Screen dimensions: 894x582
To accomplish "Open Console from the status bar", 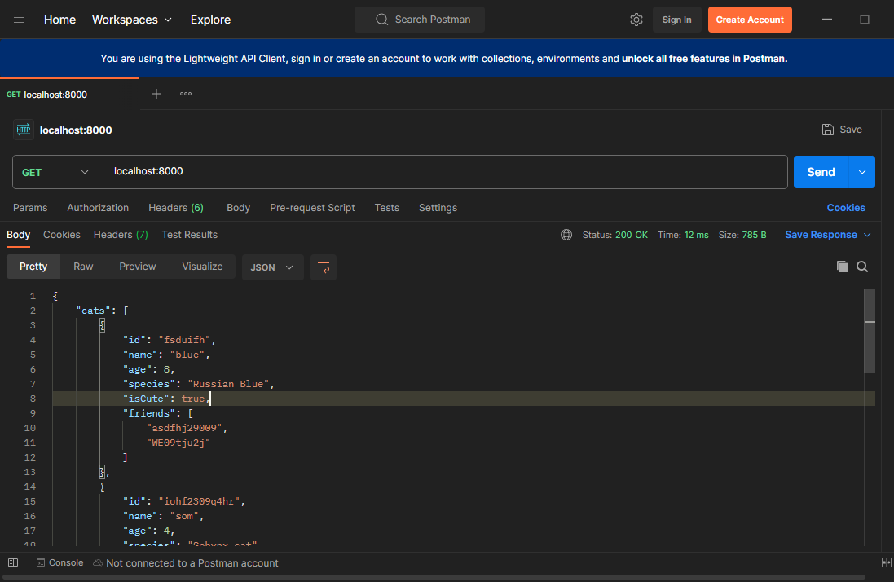I will click(59, 562).
